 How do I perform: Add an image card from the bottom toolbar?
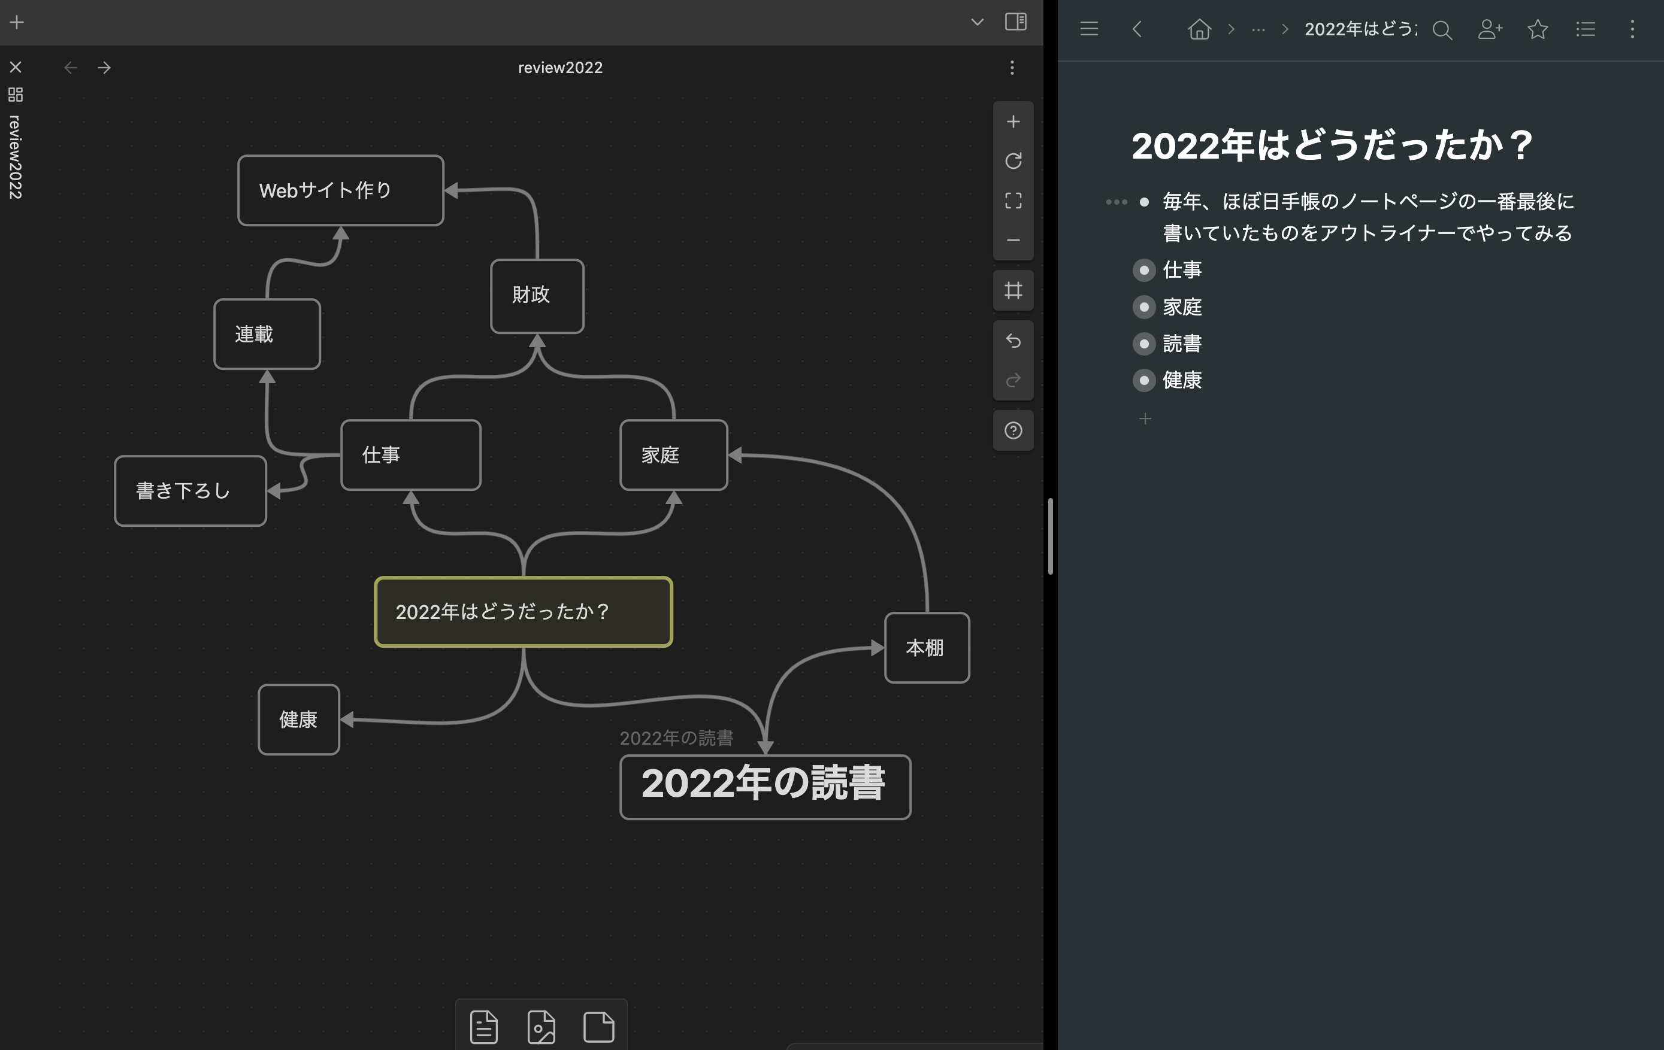pos(541,1027)
